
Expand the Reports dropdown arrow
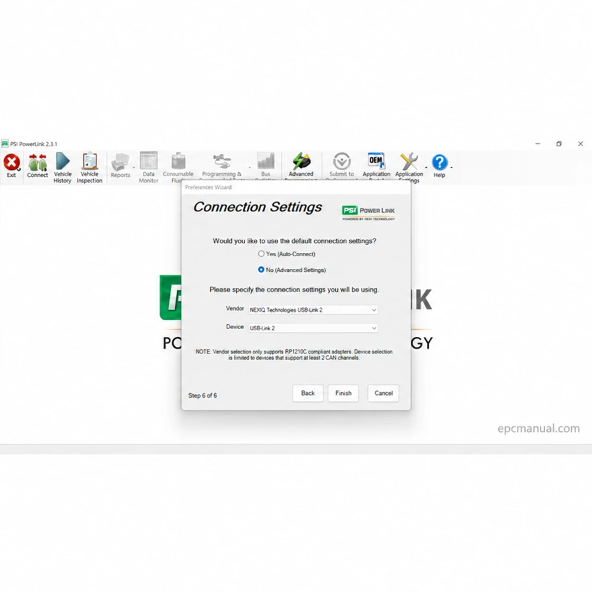coord(134,168)
